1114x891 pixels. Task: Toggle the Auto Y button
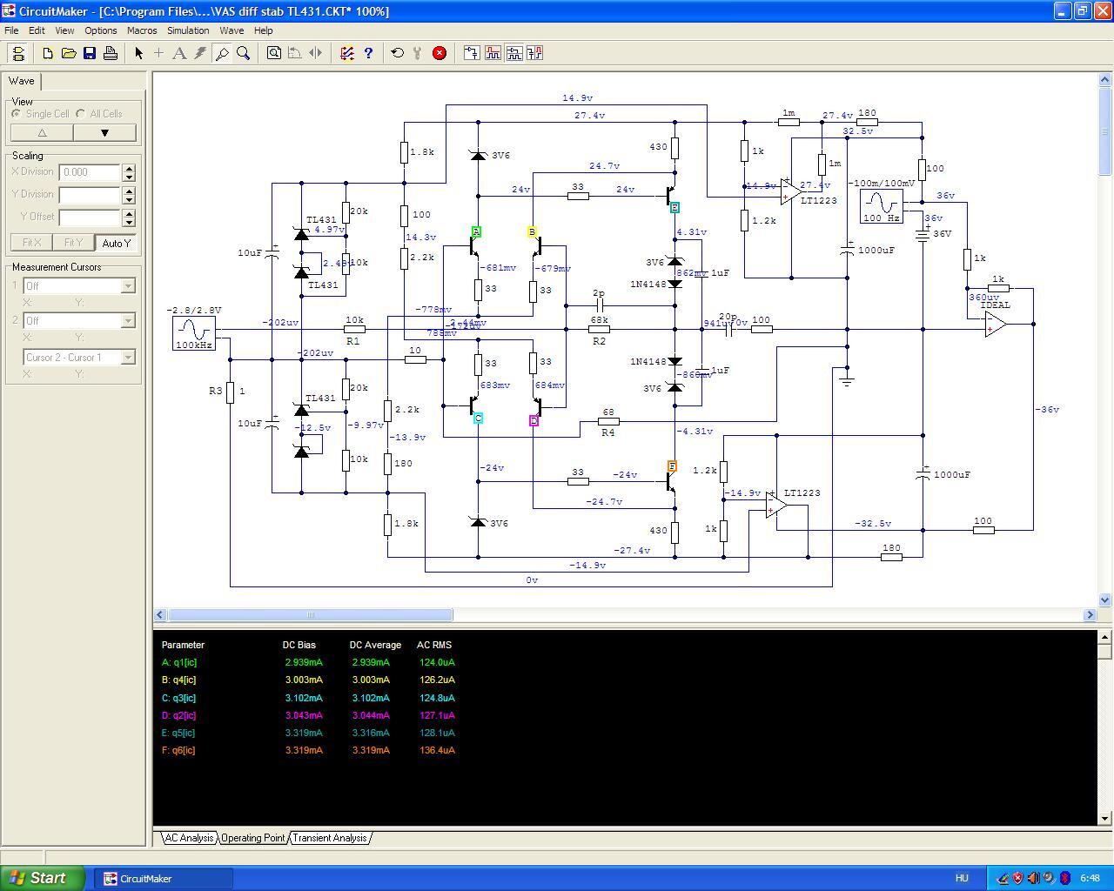pyautogui.click(x=116, y=243)
